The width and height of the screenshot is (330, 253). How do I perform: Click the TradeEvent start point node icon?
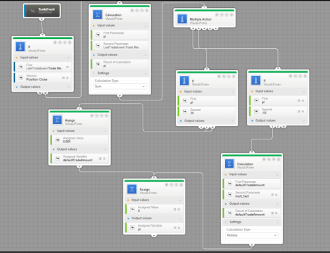32,11
